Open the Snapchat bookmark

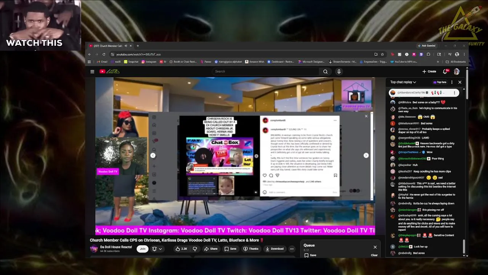[131, 62]
